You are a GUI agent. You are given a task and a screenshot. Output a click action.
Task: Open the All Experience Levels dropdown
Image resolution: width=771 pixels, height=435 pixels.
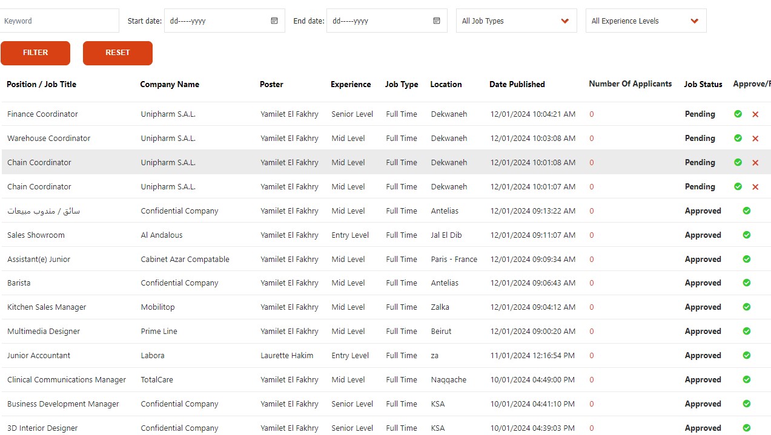coord(646,21)
